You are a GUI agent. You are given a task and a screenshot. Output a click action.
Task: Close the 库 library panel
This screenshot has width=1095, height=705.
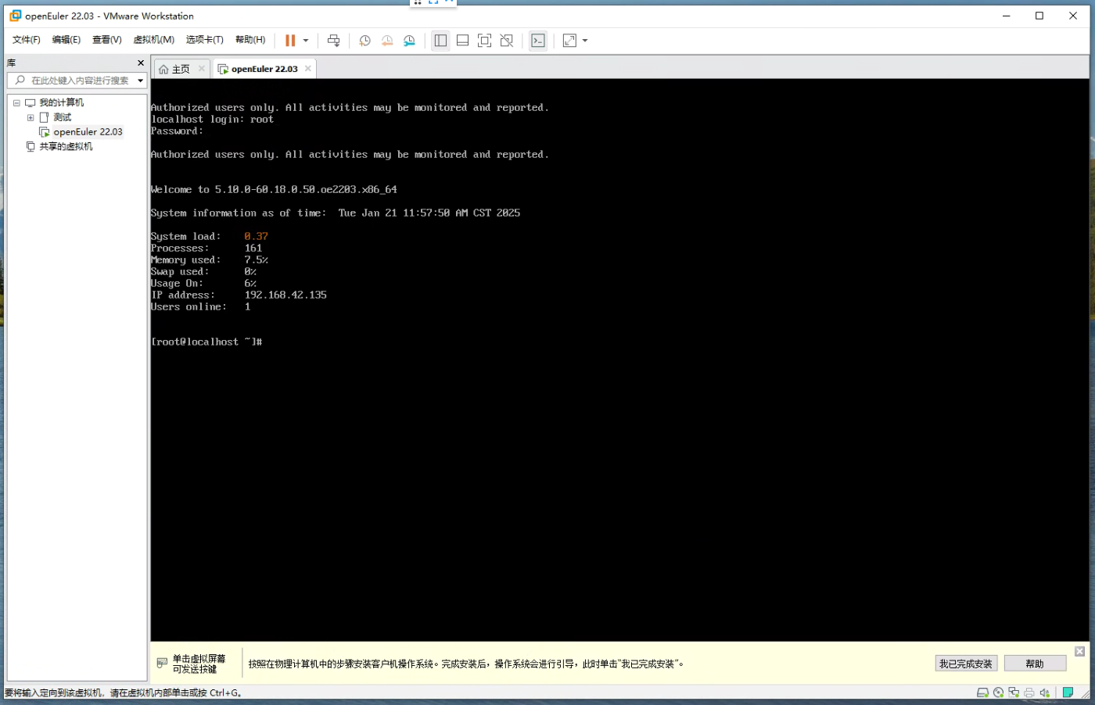(141, 63)
